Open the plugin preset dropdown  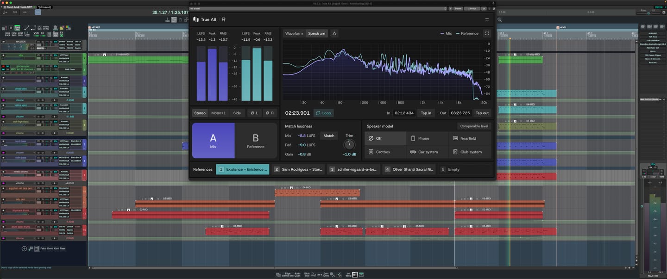[319, 8]
